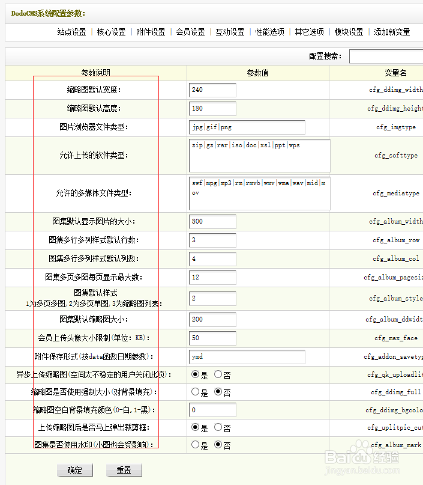Select 否 for 缩略图是否使用强制大小

[x=218, y=392]
